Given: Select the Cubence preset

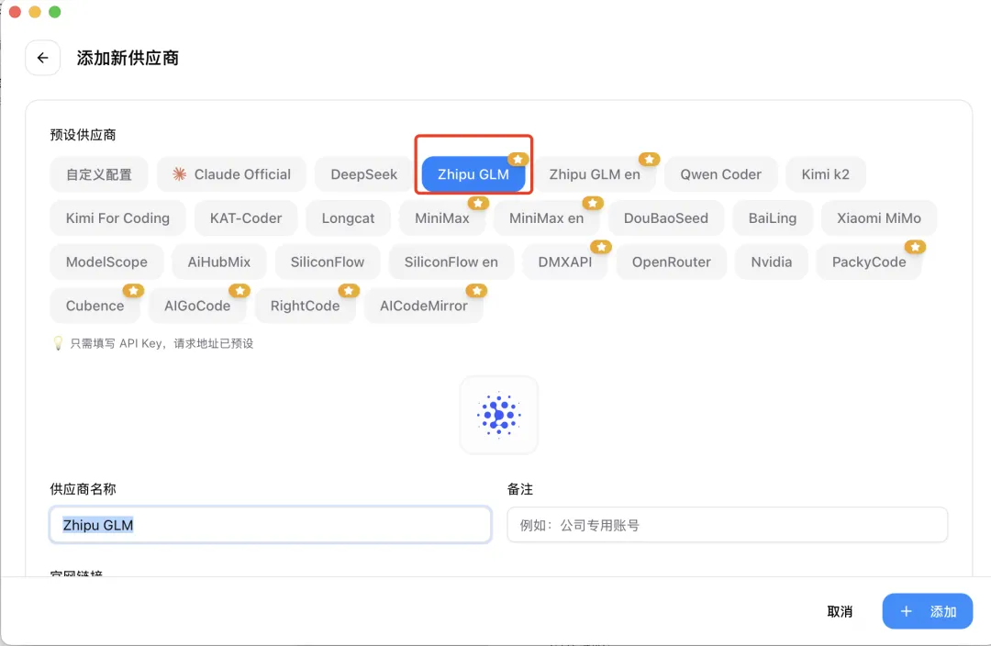Looking at the screenshot, I should pos(95,306).
